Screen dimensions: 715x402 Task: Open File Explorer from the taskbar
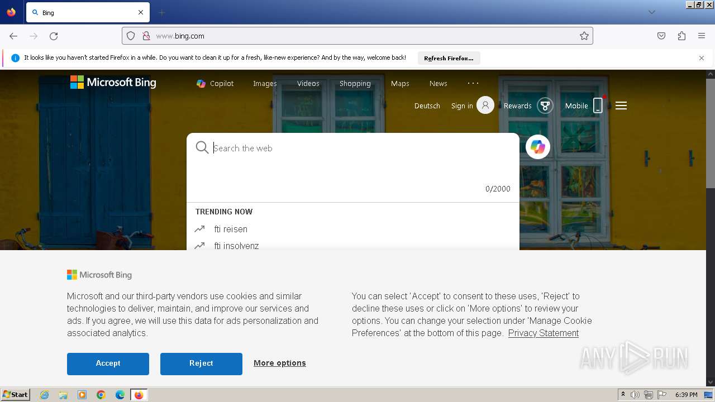click(63, 395)
